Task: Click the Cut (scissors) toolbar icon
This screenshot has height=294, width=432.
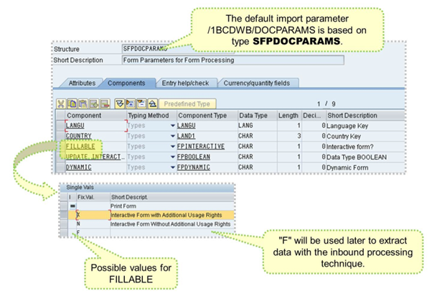Action: 62,104
